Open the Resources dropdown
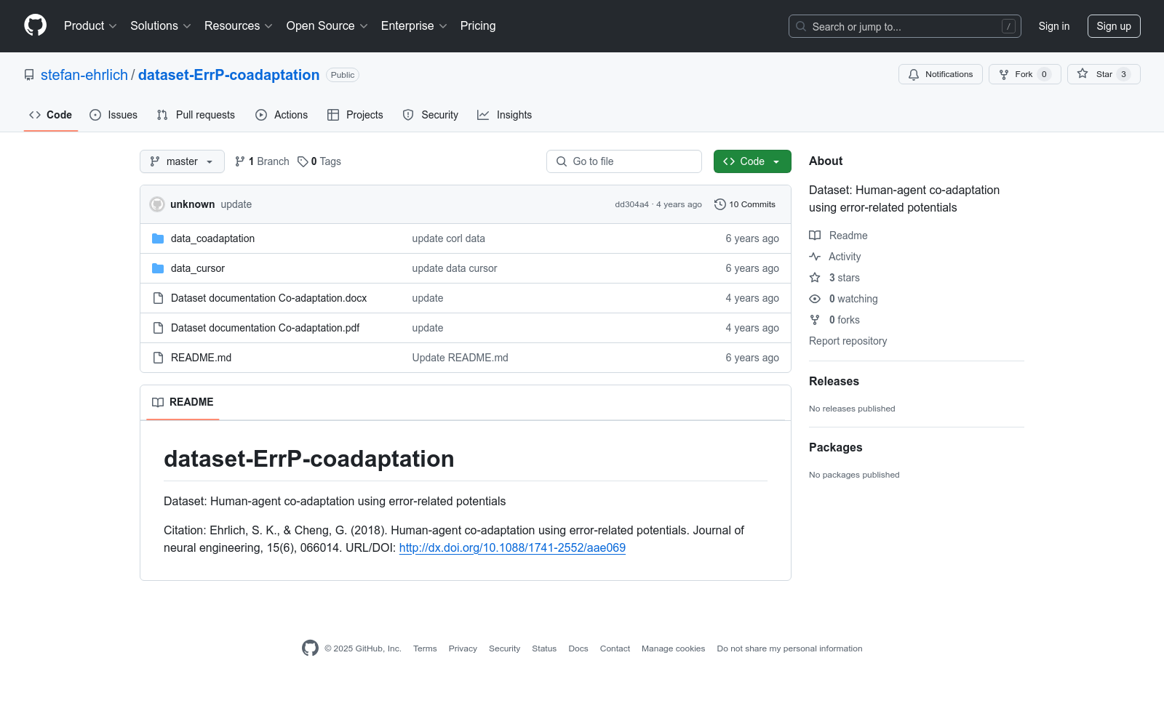Screen dimensions: 1164x727 [239, 25]
